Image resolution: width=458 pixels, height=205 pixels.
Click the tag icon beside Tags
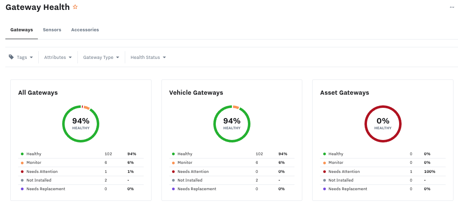click(11, 57)
